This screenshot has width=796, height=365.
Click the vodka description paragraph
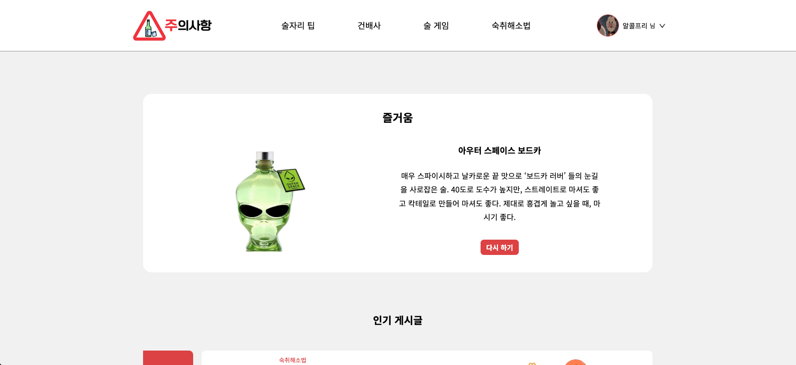[x=500, y=196]
